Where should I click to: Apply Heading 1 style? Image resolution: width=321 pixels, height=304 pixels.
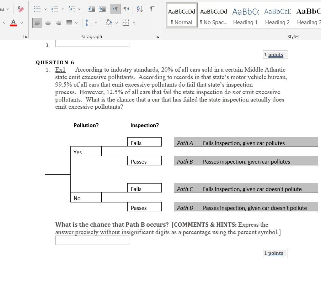click(245, 15)
